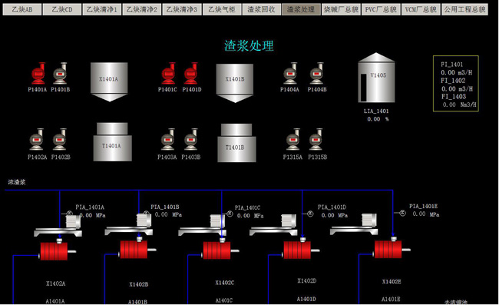The image size is (499, 305).
Task: Select the red pump P1401A
Action: pos(38,74)
